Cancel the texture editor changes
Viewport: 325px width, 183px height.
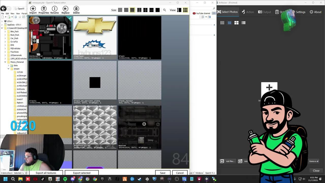coord(180,173)
